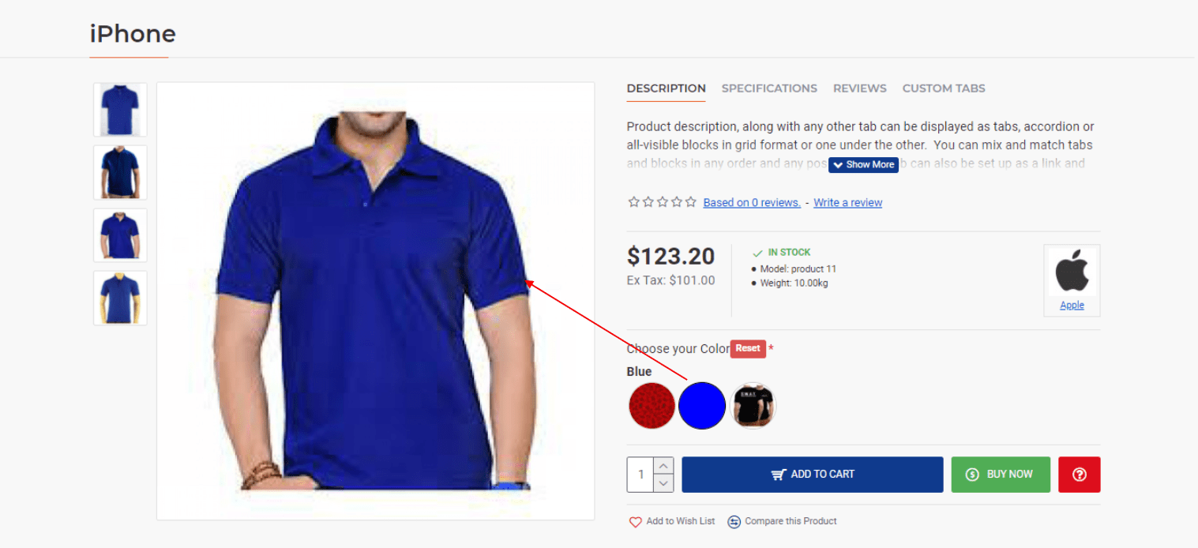Viewport: 1198px width, 548px height.
Task: Click the dollar icon inside Buy Now button
Action: (x=971, y=475)
